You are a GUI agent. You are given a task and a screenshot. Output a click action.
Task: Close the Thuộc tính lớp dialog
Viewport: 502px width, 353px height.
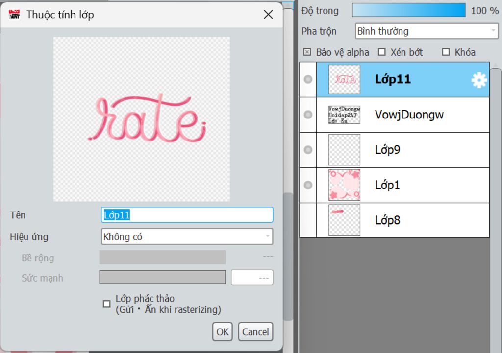[x=268, y=14]
